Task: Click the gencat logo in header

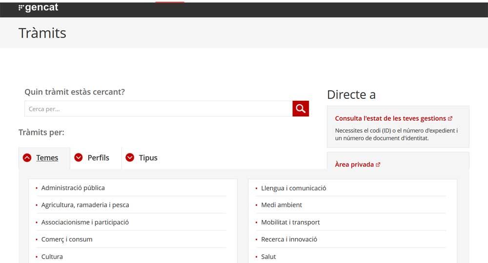Action: 38,7
